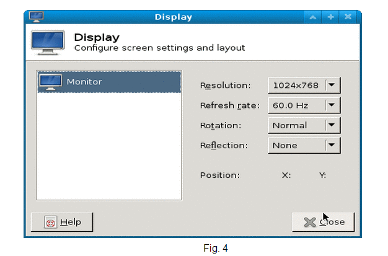This screenshot has height=256, width=388.
Task: Click the lifebuoy icon on the Help button
Action: pos(50,222)
